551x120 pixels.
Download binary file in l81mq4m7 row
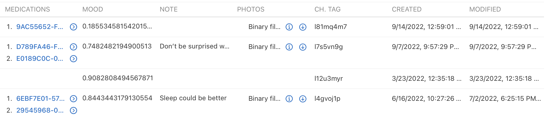(303, 27)
